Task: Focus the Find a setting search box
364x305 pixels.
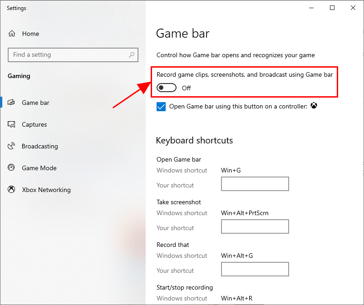Action: pos(73,55)
